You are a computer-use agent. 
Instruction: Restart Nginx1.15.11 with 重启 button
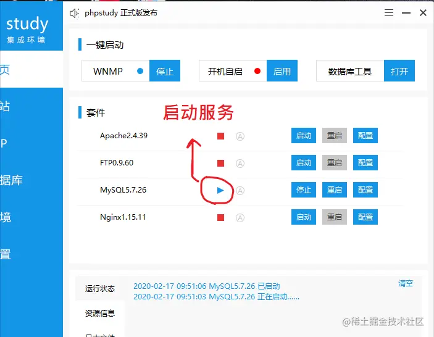tap(335, 217)
